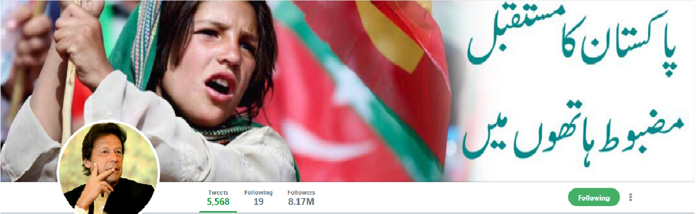This screenshot has width=699, height=214.
Task: Open the header banner image
Action: tap(349, 91)
